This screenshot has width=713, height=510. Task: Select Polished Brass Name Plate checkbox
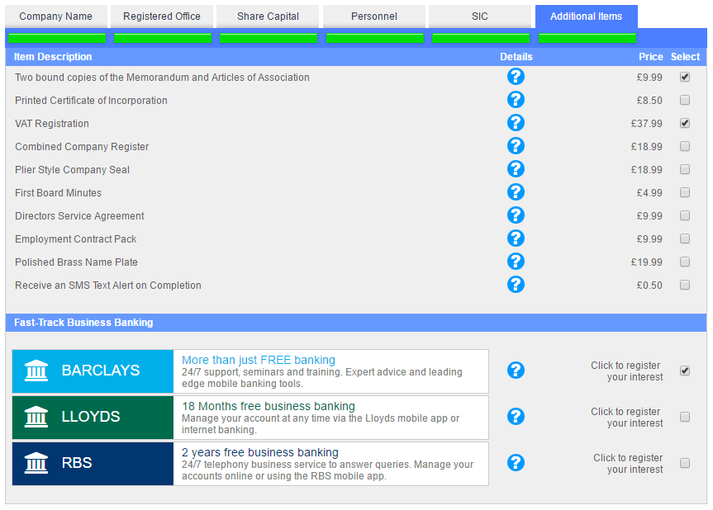click(x=685, y=262)
